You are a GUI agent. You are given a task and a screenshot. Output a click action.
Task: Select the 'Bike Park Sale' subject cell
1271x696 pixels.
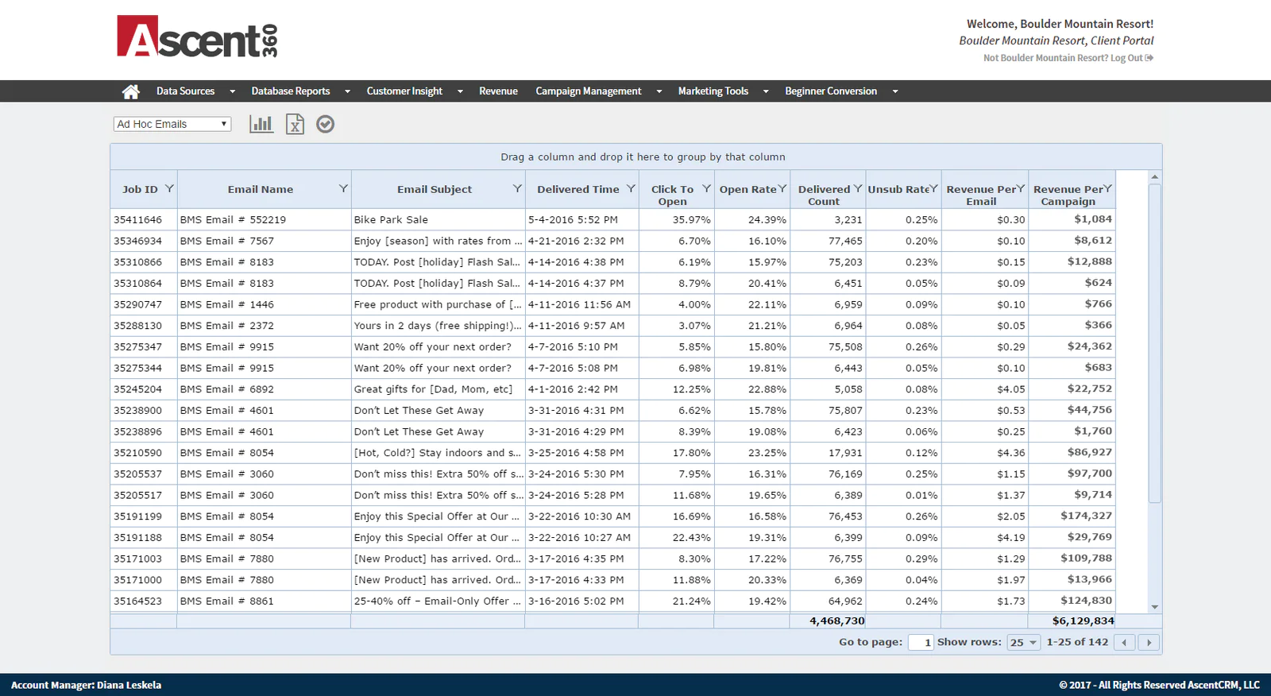click(x=438, y=219)
